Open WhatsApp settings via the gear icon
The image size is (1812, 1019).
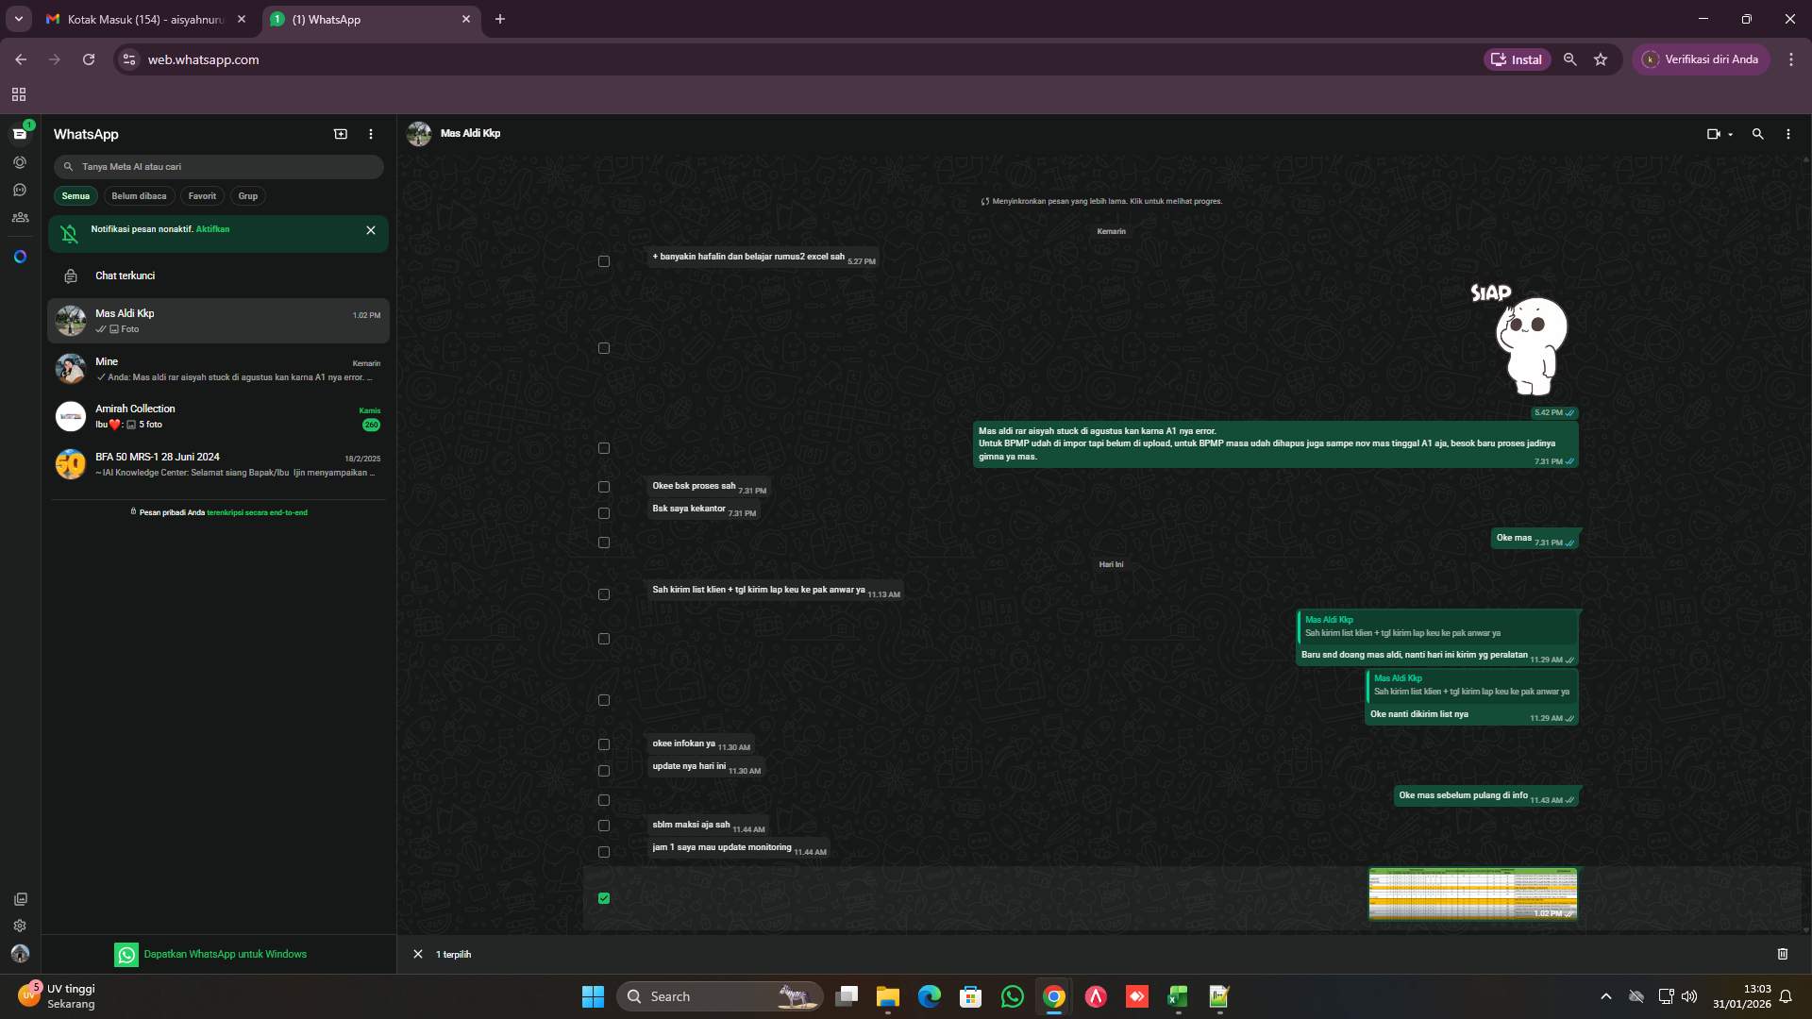(x=20, y=926)
